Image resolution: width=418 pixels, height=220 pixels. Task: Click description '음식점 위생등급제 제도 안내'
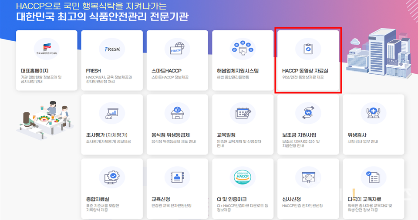174,141
